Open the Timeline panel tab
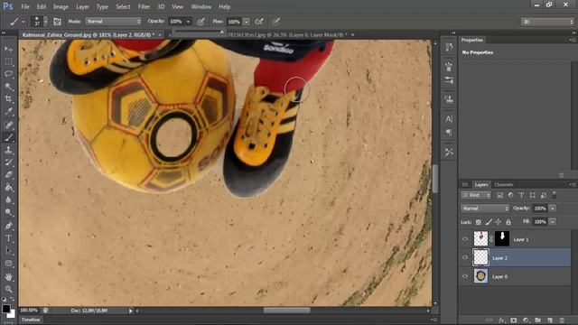Screen dimensions: 578x325 31,320
